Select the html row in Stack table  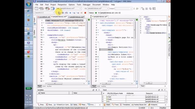(134, 97)
